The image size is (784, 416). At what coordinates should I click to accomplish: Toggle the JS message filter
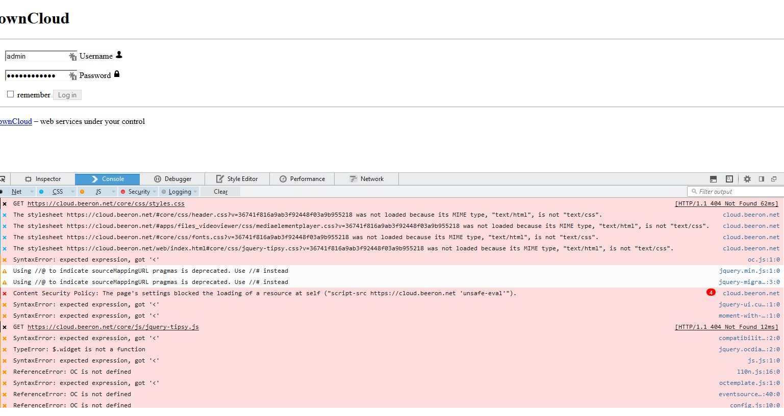point(98,192)
